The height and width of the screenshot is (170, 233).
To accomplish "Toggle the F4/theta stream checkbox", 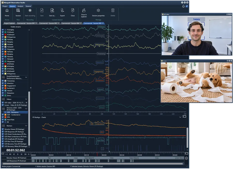I will [x=3, y=40].
